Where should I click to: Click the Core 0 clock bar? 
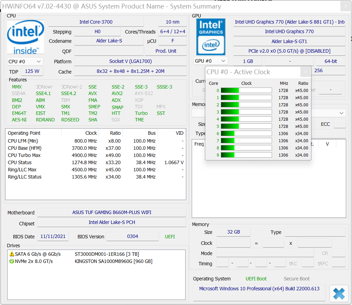(x=246, y=91)
